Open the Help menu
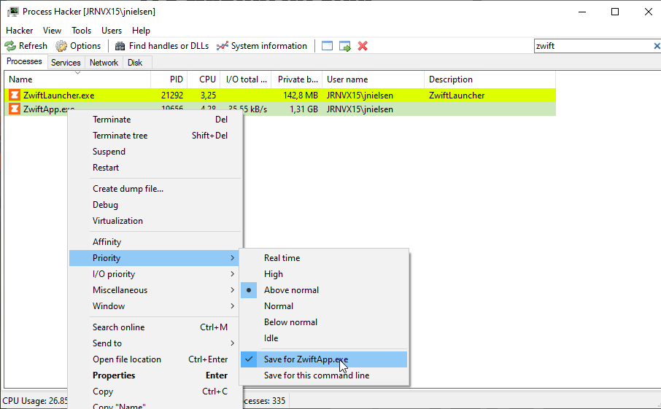Screen dimensions: 661x409 [x=141, y=31]
